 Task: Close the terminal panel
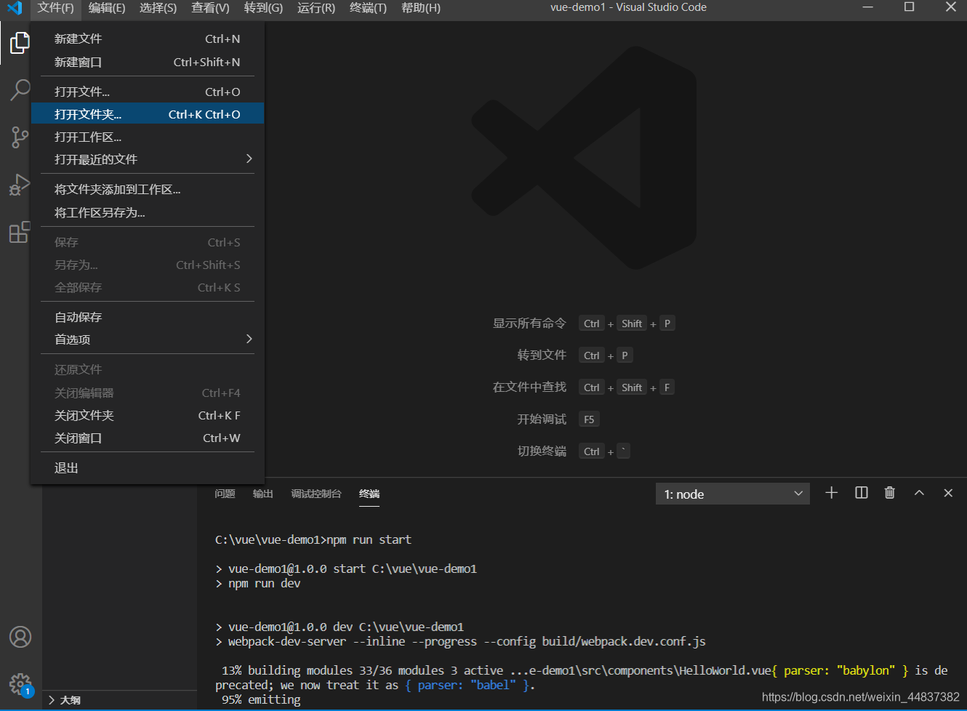coord(948,493)
